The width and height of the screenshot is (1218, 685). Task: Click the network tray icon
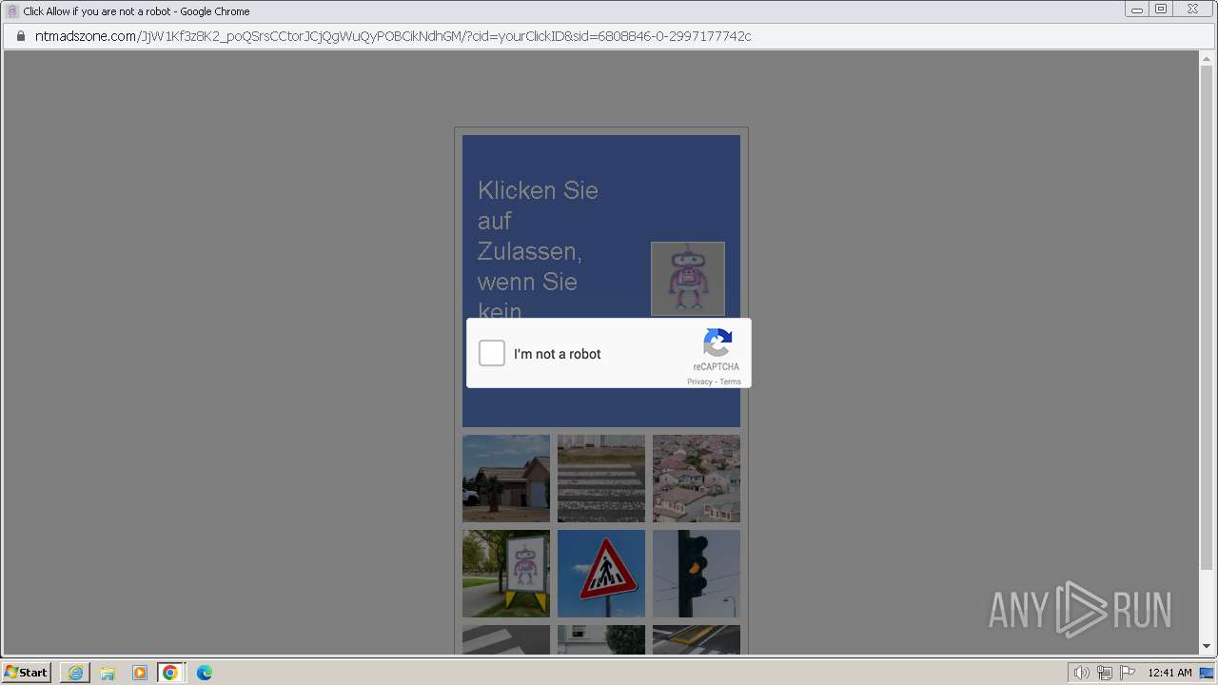(1104, 673)
